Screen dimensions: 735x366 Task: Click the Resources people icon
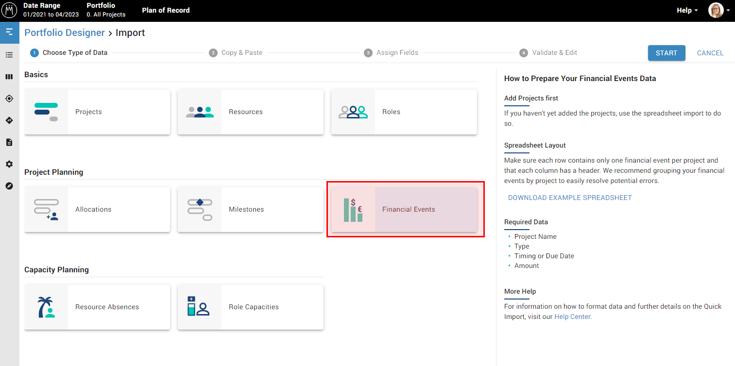coord(200,112)
